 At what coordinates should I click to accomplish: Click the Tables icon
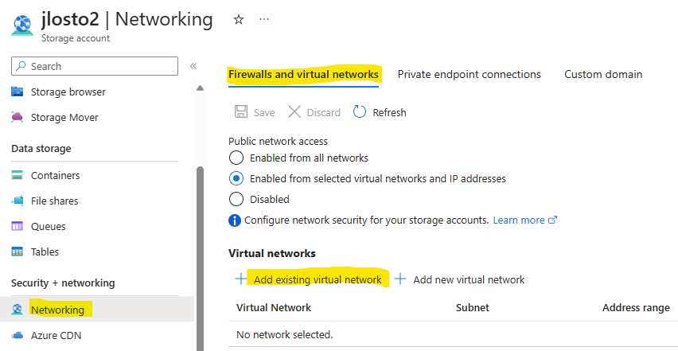point(17,252)
